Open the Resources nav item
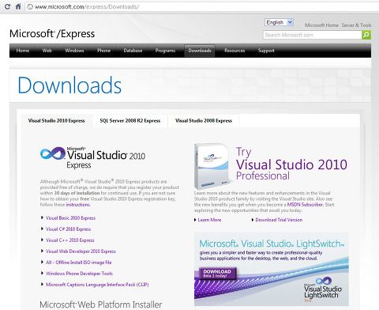379x310 pixels. point(235,51)
